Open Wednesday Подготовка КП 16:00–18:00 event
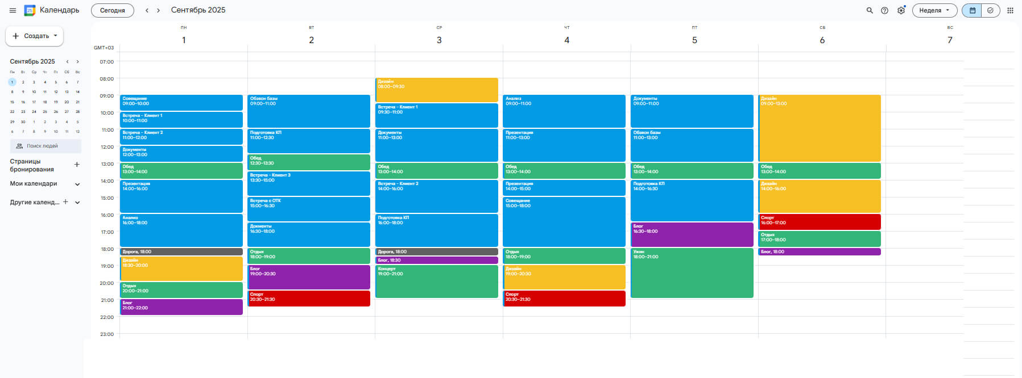This screenshot has height=378, width=1022. click(437, 230)
